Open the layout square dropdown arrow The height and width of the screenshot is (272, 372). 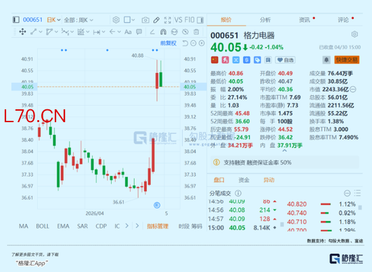coord(133,20)
